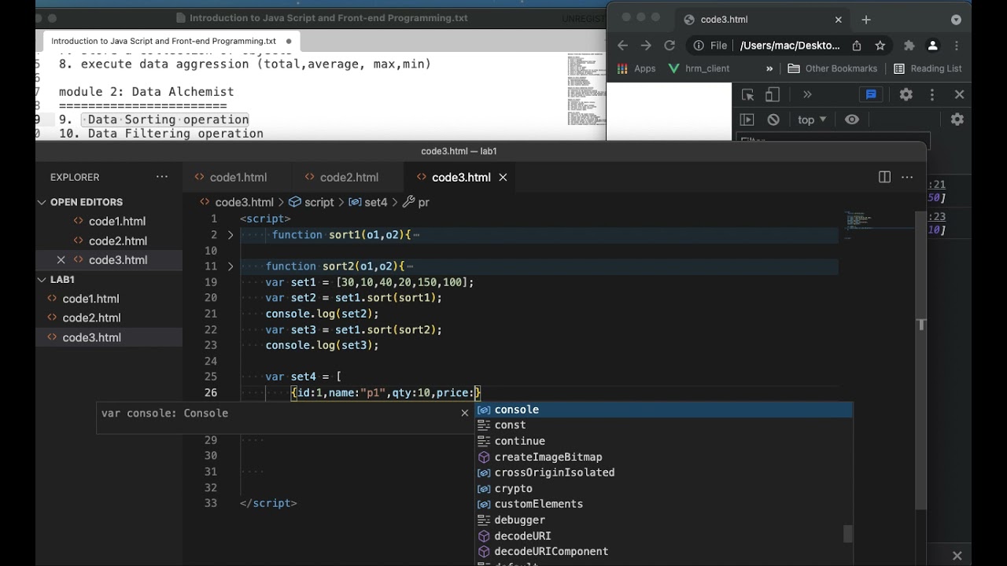This screenshot has height=566, width=1007.
Task: Close the code3.html editor tab
Action: [503, 177]
